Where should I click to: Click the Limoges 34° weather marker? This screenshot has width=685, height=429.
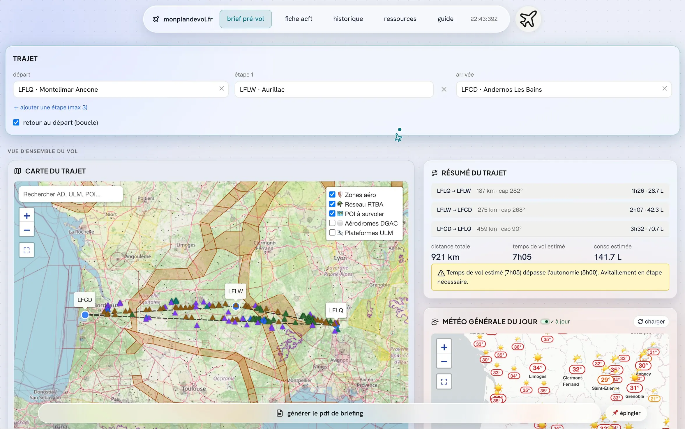tap(537, 368)
